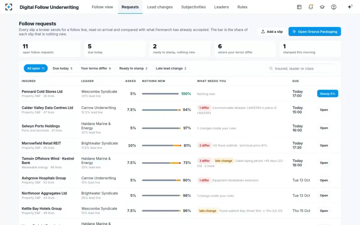Stamp 5% for Pennard Cold Stores

pyautogui.click(x=328, y=94)
